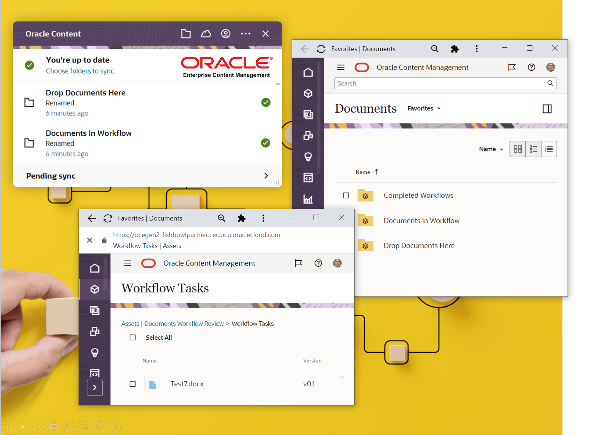The width and height of the screenshot is (589, 435).
Task: Click the Version column header
Action: click(312, 361)
